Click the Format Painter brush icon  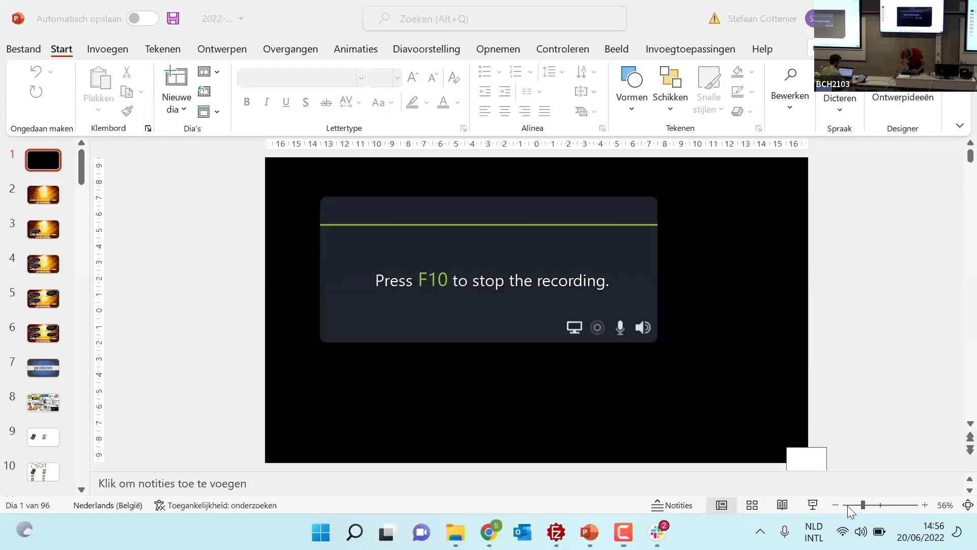point(127,111)
